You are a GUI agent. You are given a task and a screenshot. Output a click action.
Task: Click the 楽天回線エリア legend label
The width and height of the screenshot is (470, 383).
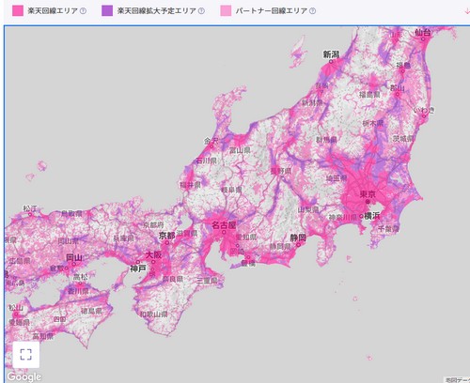(53, 11)
